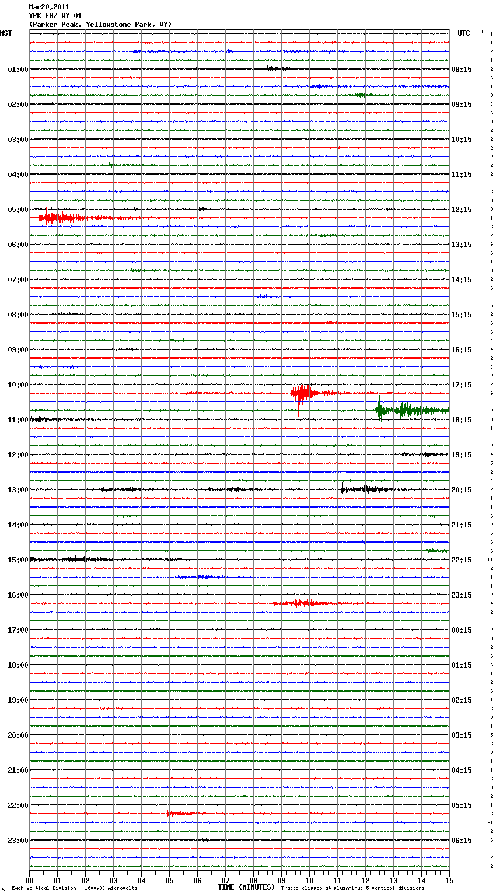
Task: Click the 09 tick on the minutes axis
Action: click(281, 880)
